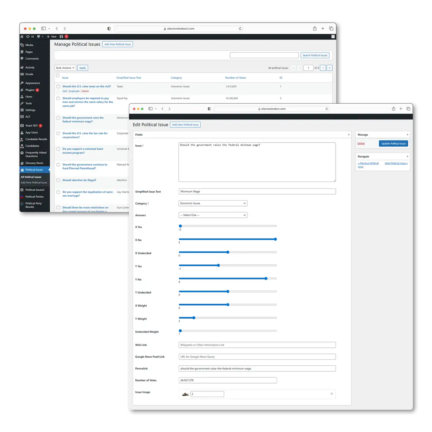Image resolution: width=432 pixels, height=432 pixels.
Task: Reload the page in front Safari window
Action: click(x=326, y=109)
